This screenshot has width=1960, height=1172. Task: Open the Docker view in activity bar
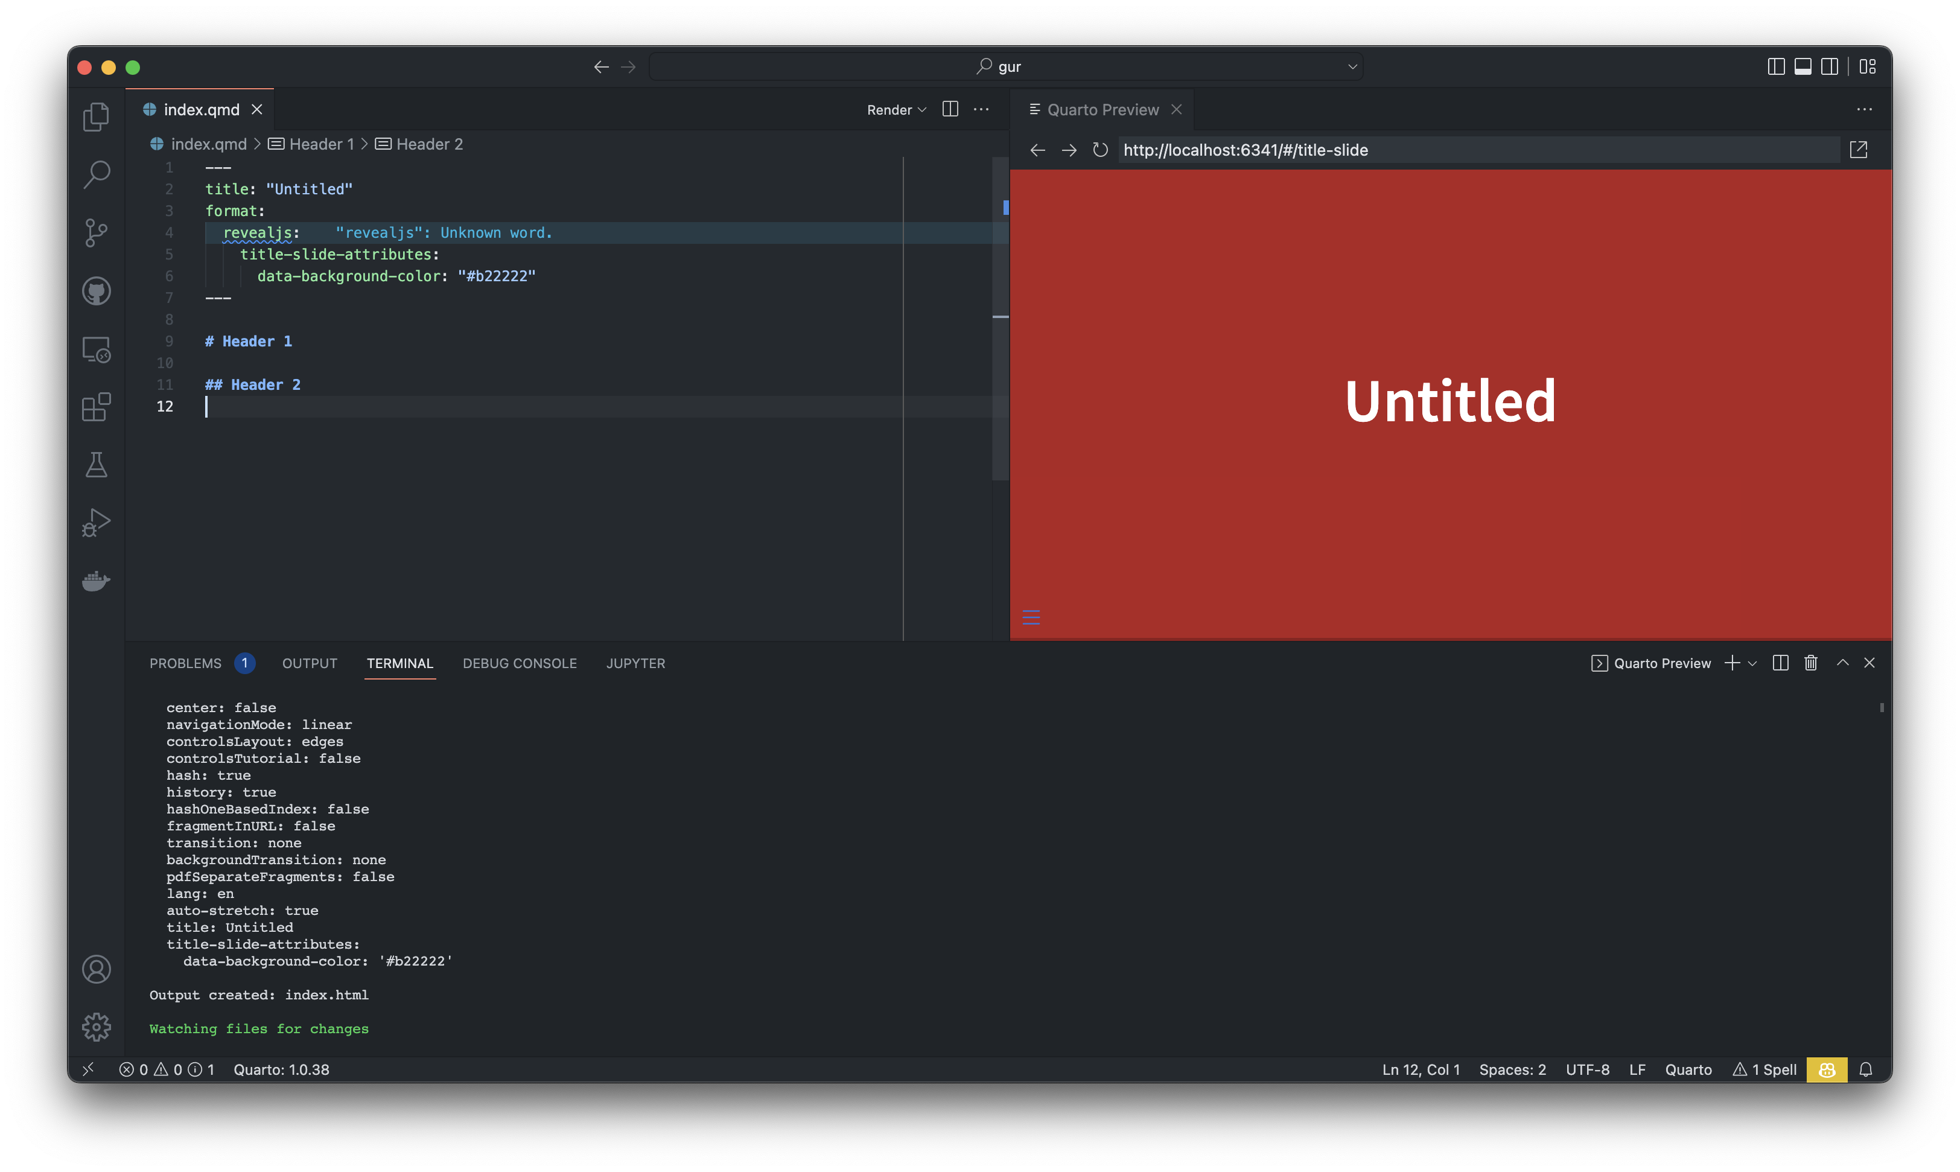(x=97, y=581)
